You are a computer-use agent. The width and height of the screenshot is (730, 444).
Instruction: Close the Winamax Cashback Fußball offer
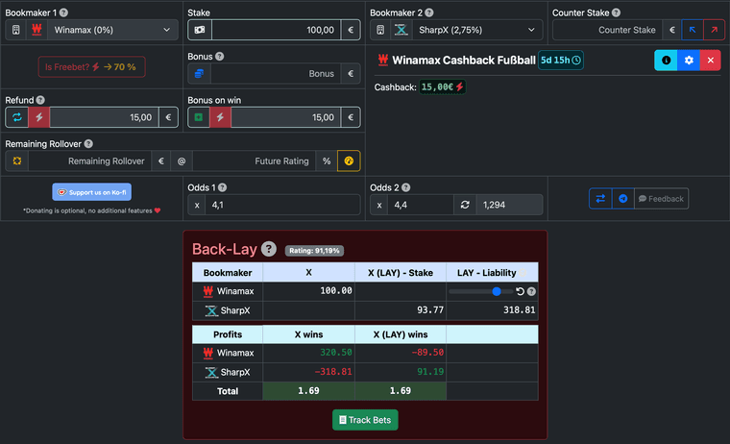(x=710, y=61)
